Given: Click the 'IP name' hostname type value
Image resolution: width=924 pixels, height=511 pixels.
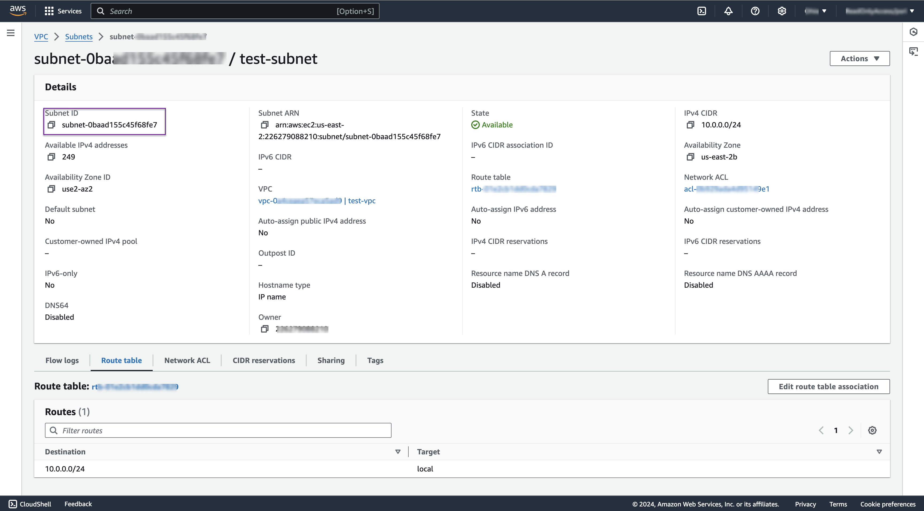Looking at the screenshot, I should pos(272,297).
